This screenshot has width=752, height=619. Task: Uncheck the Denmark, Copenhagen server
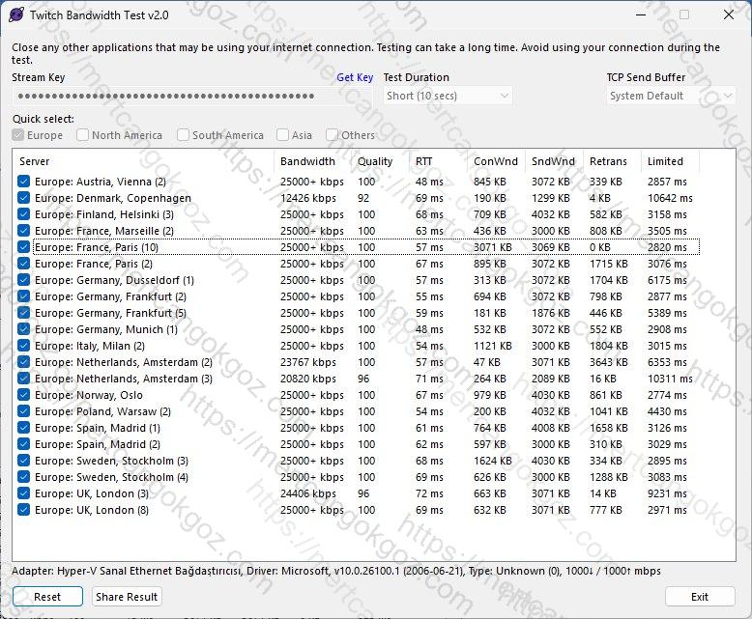coord(23,198)
